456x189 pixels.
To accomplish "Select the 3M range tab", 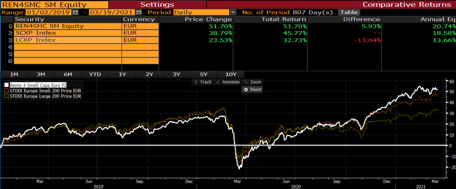I will (x=41, y=74).
